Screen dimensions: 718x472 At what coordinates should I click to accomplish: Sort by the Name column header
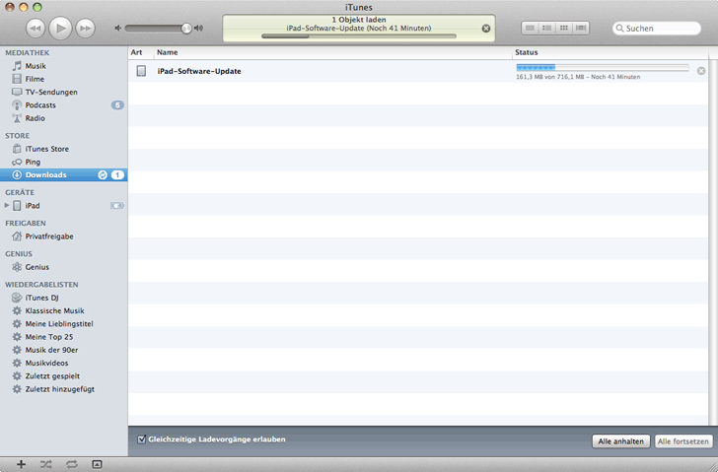[x=332, y=52]
